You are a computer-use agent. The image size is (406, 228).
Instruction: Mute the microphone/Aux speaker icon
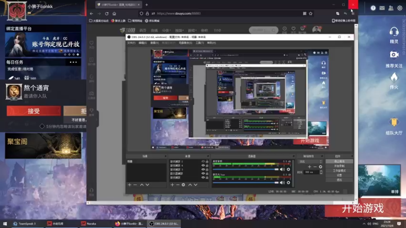point(282,182)
